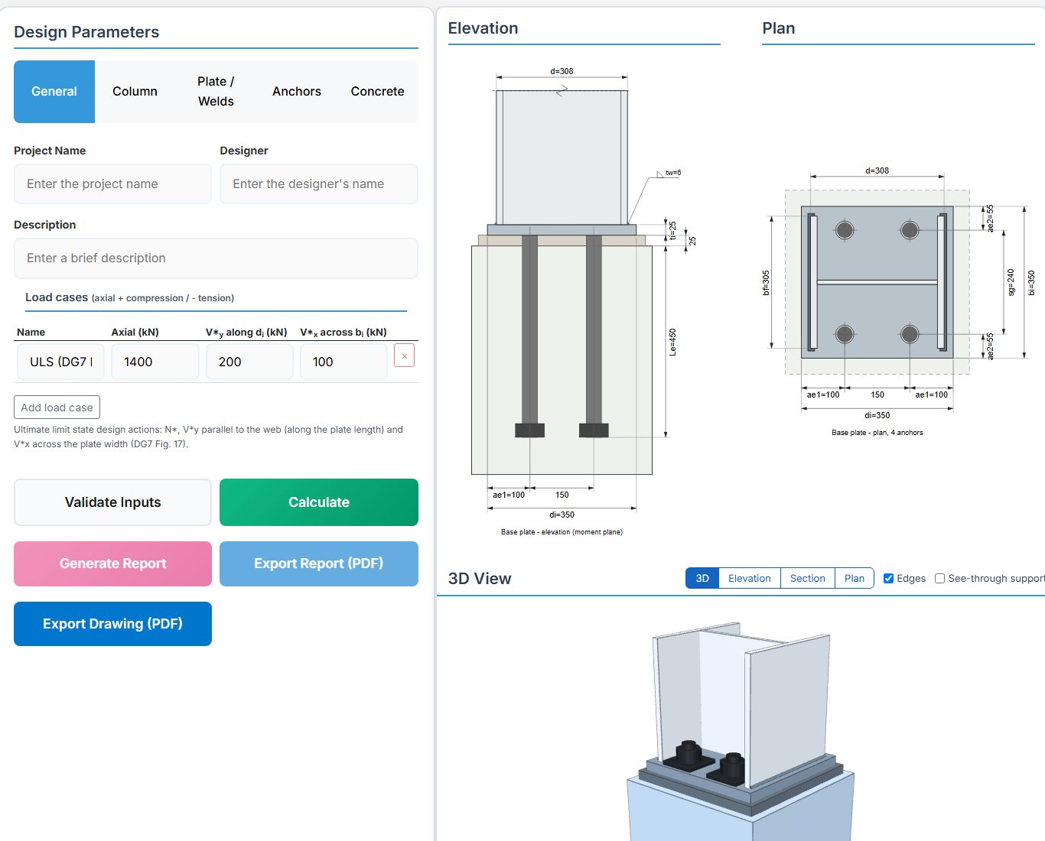
Task: Edit the V*x shear value 100
Action: pyautogui.click(x=343, y=362)
